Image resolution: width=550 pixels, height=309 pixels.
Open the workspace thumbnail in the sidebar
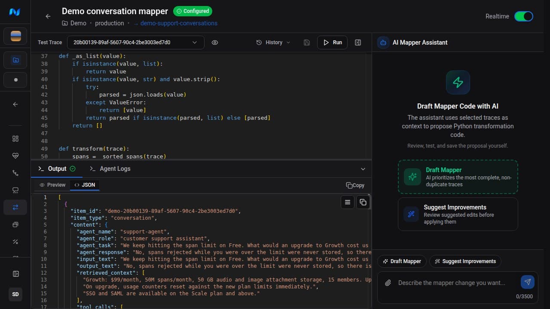pyautogui.click(x=15, y=36)
